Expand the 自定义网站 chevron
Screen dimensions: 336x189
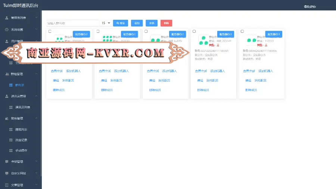(x=36, y=173)
